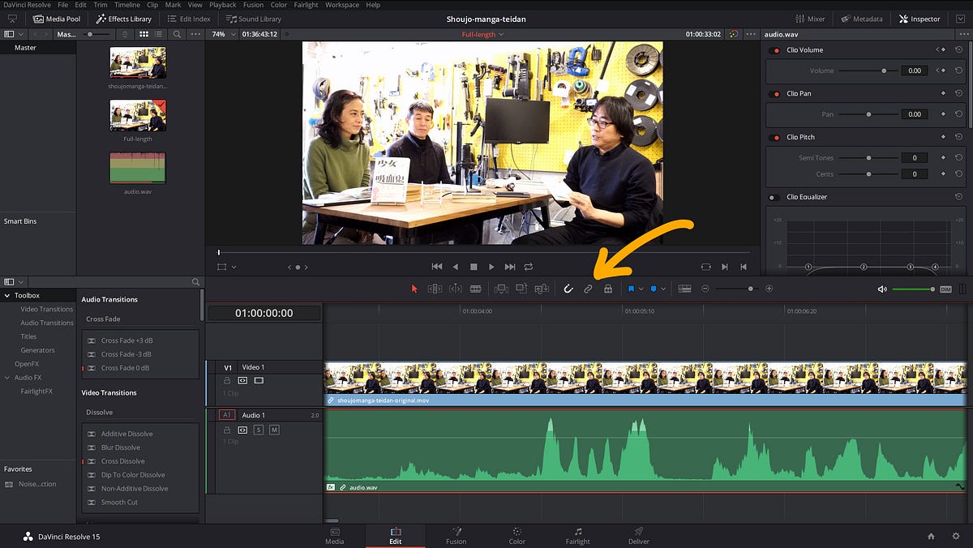The image size is (973, 548).
Task: Reset Clip Volume with the reset icon
Action: pyautogui.click(x=958, y=49)
